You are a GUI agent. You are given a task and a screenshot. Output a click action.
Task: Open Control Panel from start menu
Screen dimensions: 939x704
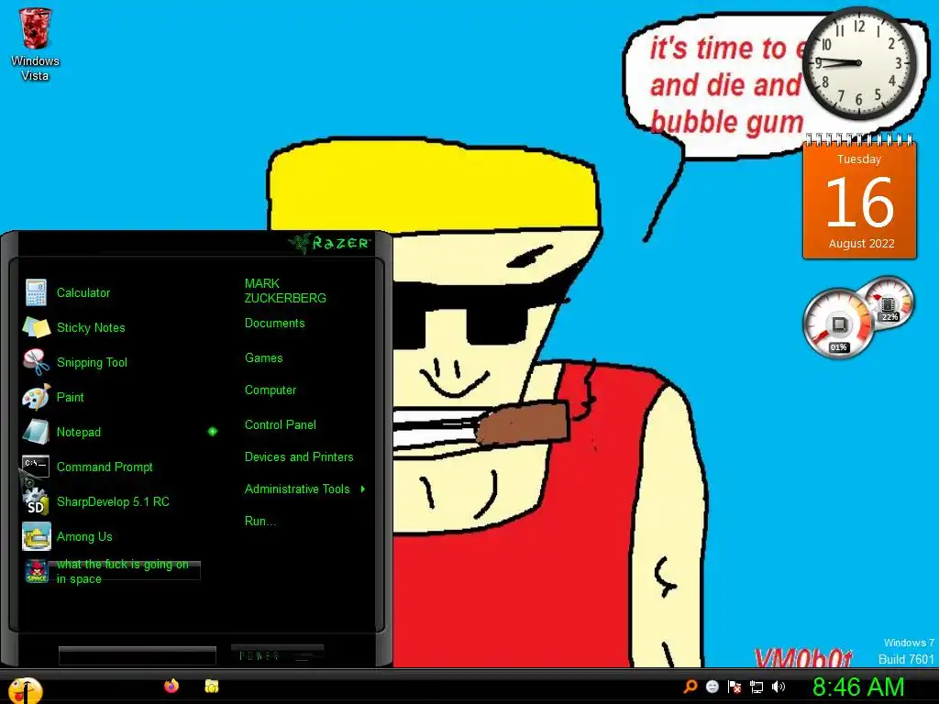pyautogui.click(x=281, y=425)
